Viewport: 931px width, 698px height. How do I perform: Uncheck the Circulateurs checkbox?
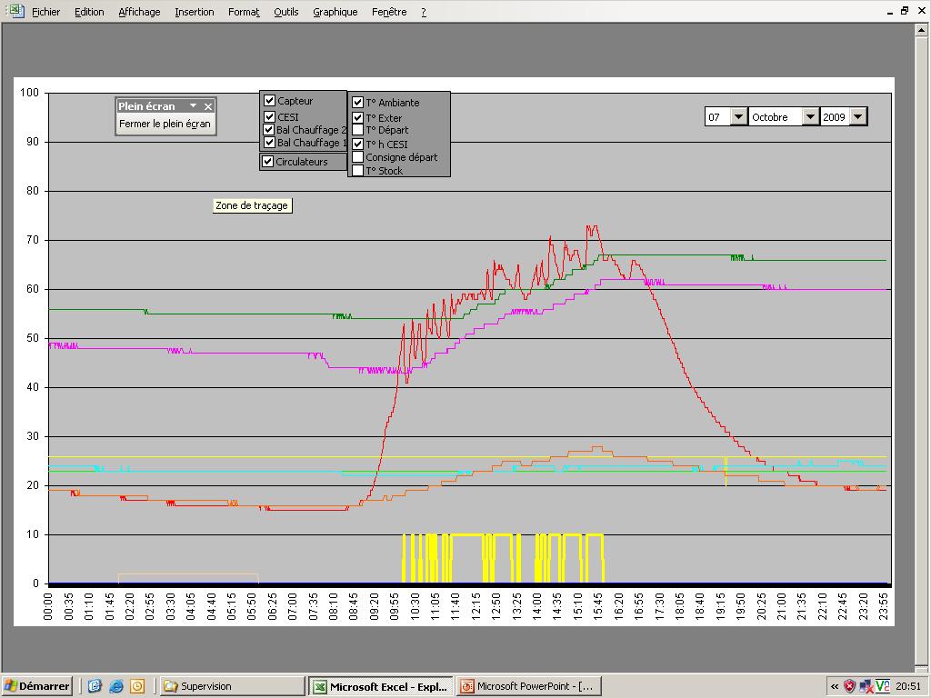(268, 161)
